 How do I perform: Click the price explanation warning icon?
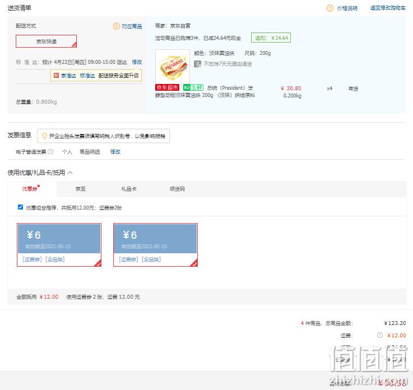click(x=330, y=8)
